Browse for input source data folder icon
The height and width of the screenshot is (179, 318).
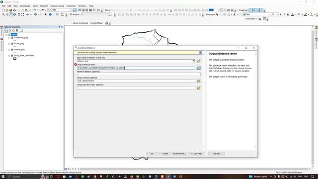pyautogui.click(x=199, y=61)
